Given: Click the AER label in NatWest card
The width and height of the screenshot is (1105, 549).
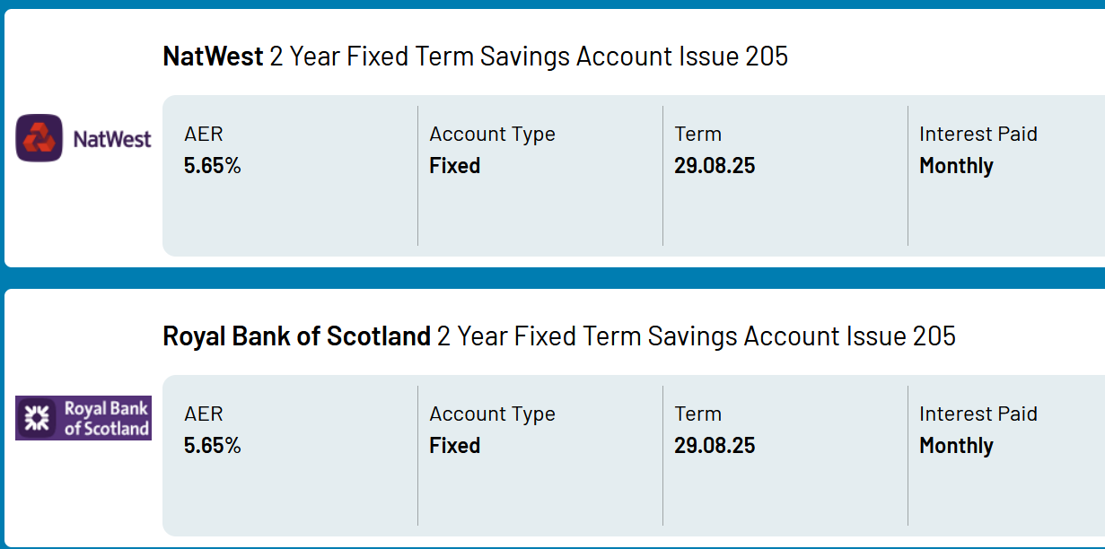Looking at the screenshot, I should pos(204,135).
